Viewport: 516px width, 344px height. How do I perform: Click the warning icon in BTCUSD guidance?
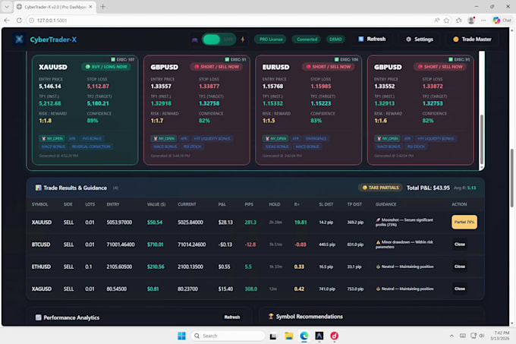coord(378,242)
